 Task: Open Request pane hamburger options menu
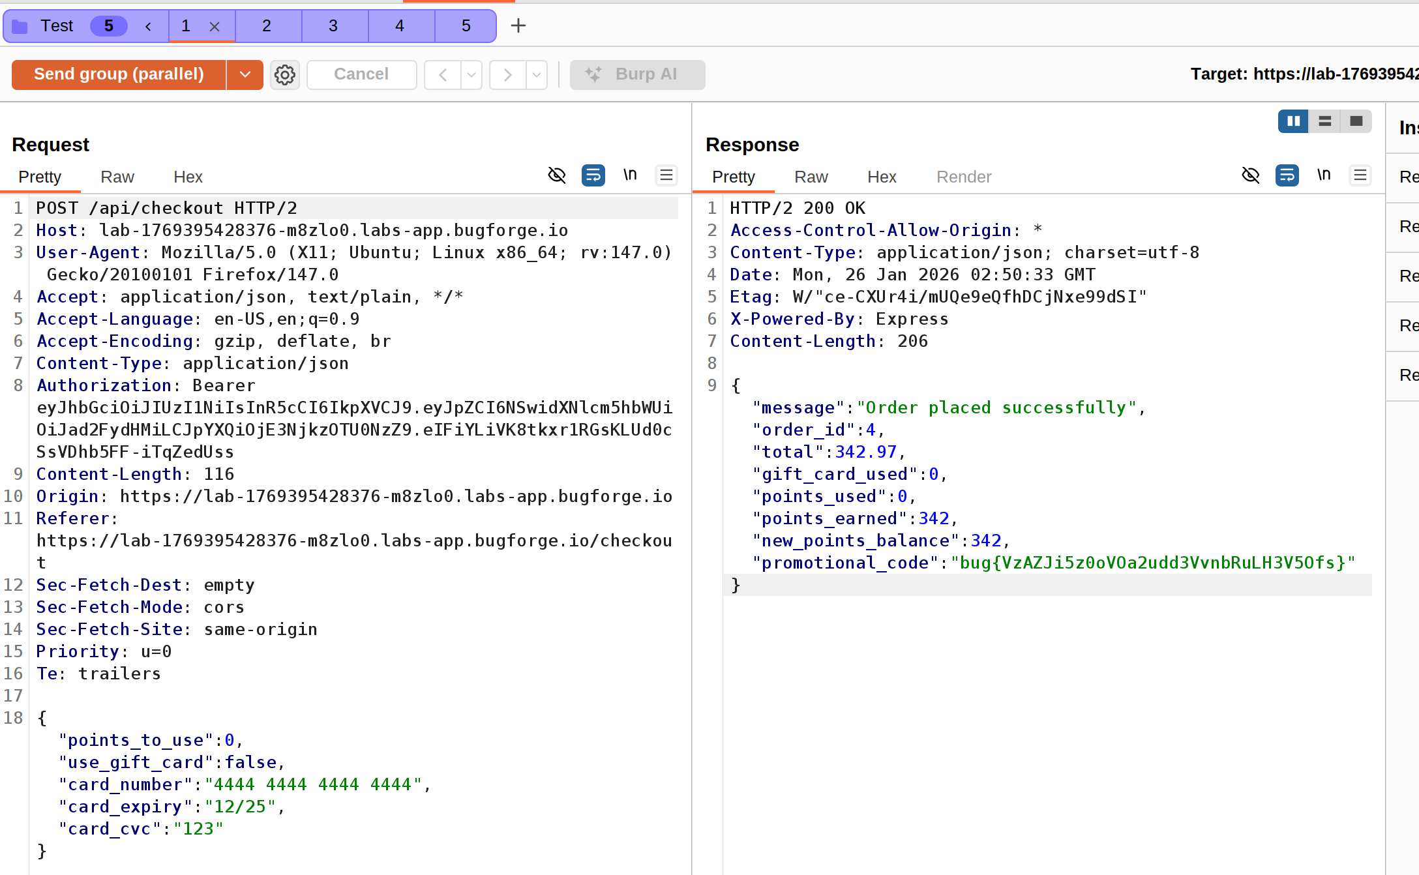[x=666, y=175]
